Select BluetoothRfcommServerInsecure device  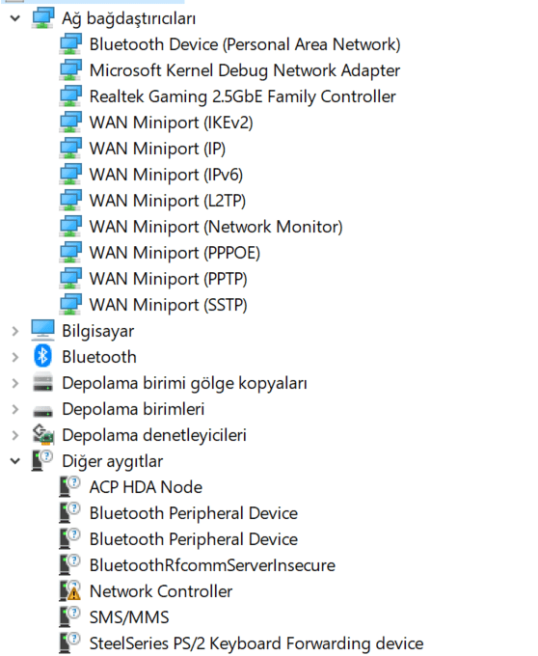click(212, 565)
